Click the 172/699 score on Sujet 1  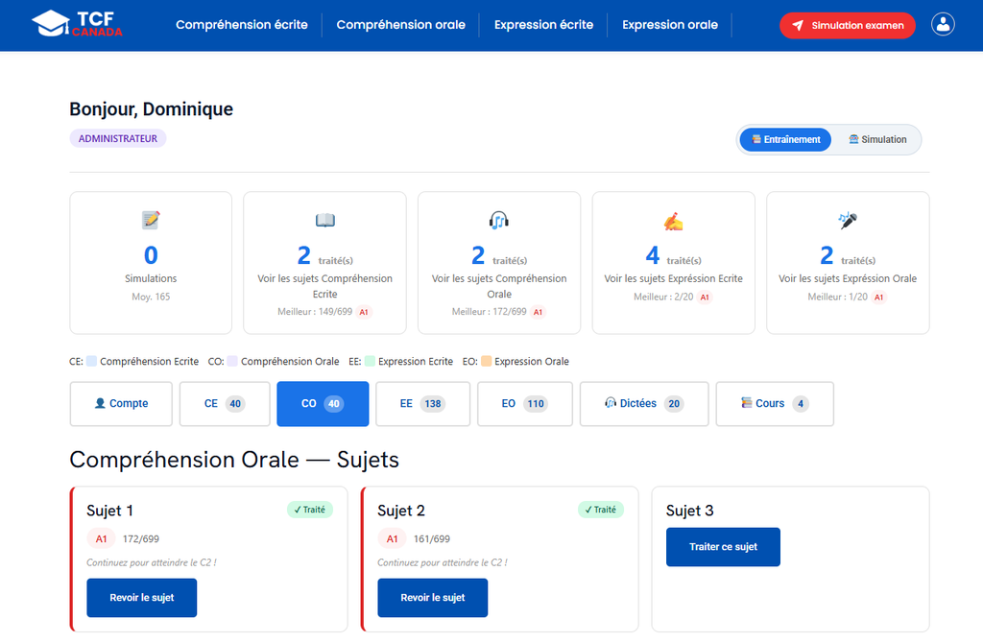coord(141,539)
